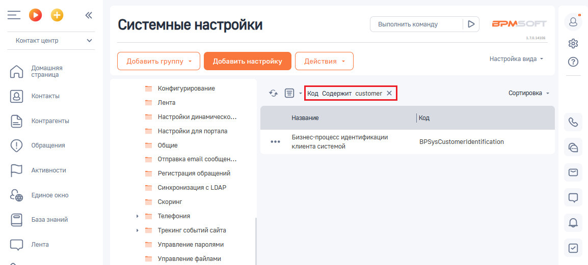Select the Отправка email сообщен... folder
This screenshot has height=265, width=588.
[197, 159]
